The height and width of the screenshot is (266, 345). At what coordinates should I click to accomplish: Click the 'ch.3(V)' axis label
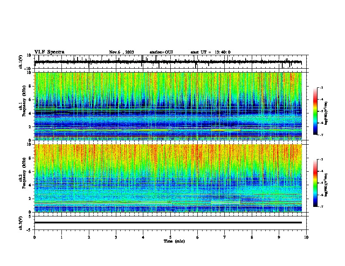[21, 223]
